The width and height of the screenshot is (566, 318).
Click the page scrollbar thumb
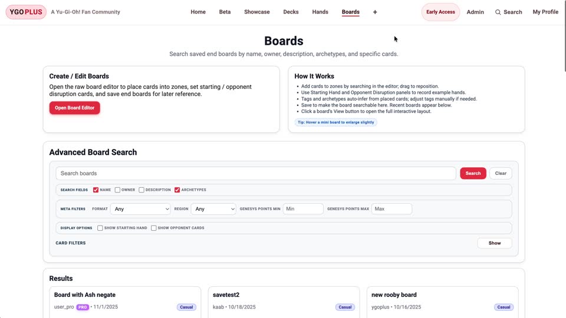pyautogui.click(x=564, y=36)
